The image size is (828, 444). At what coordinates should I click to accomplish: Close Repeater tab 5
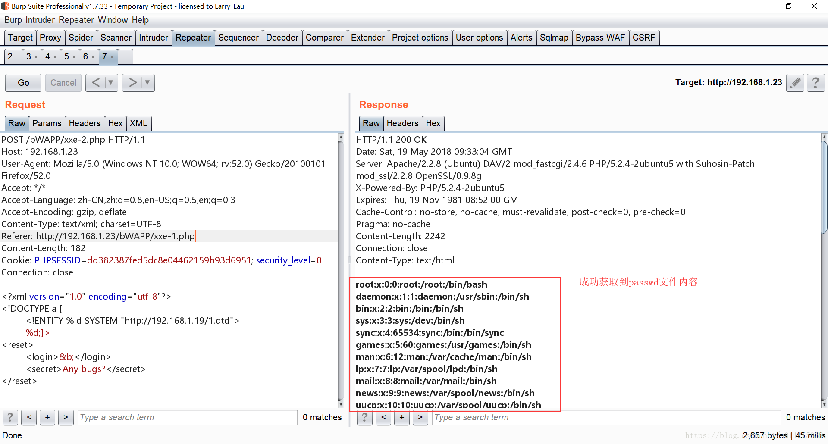point(74,57)
